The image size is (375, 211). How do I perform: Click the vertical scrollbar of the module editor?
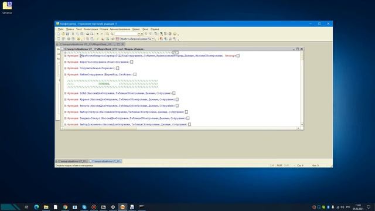tap(302, 89)
